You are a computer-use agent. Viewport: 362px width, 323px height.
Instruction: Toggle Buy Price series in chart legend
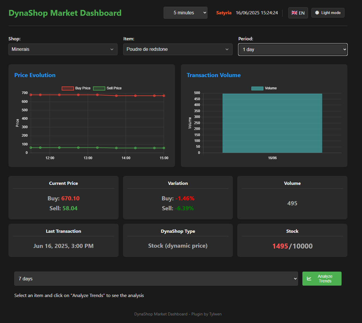coord(76,88)
